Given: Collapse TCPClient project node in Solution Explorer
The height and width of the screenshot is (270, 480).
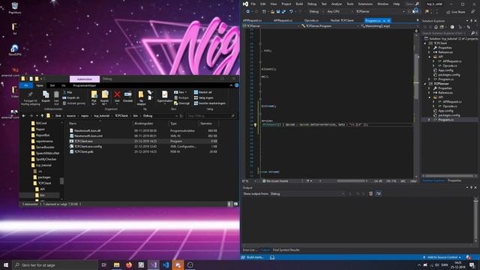Looking at the screenshot, I should tap(425, 43).
